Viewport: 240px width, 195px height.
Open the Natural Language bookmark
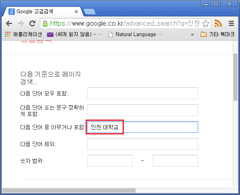(135, 35)
